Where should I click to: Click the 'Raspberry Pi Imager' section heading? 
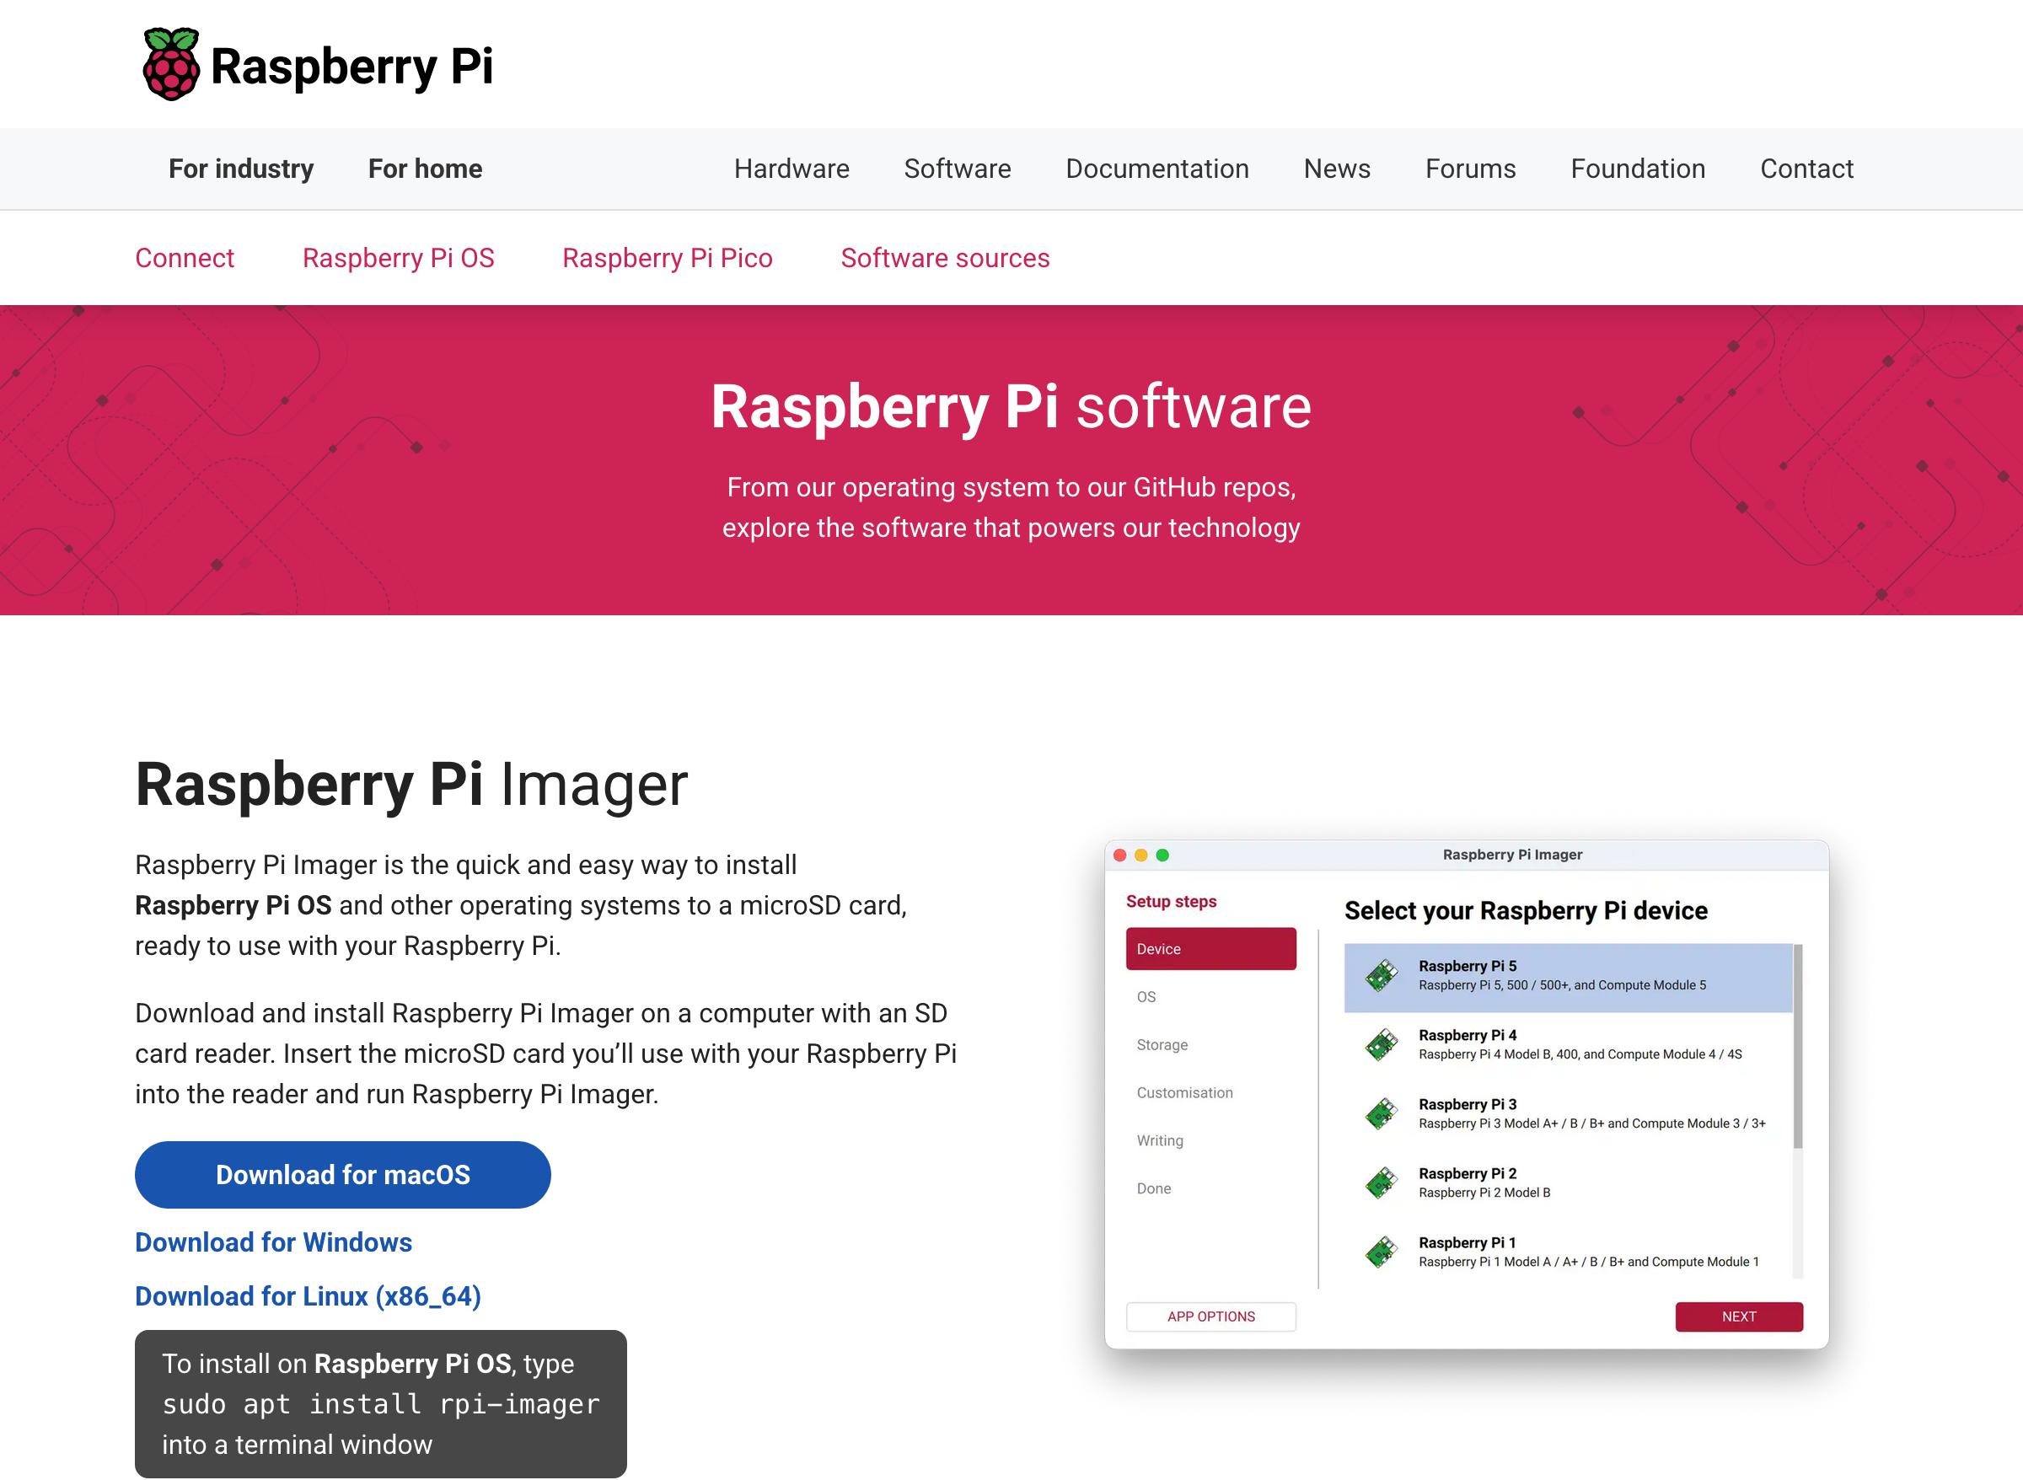411,785
